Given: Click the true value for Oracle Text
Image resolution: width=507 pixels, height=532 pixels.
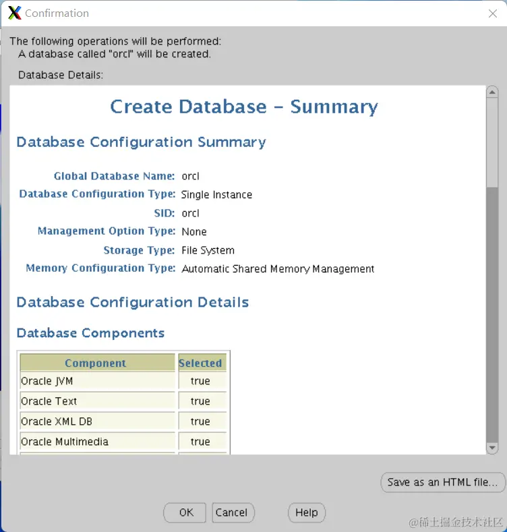Looking at the screenshot, I should (200, 401).
